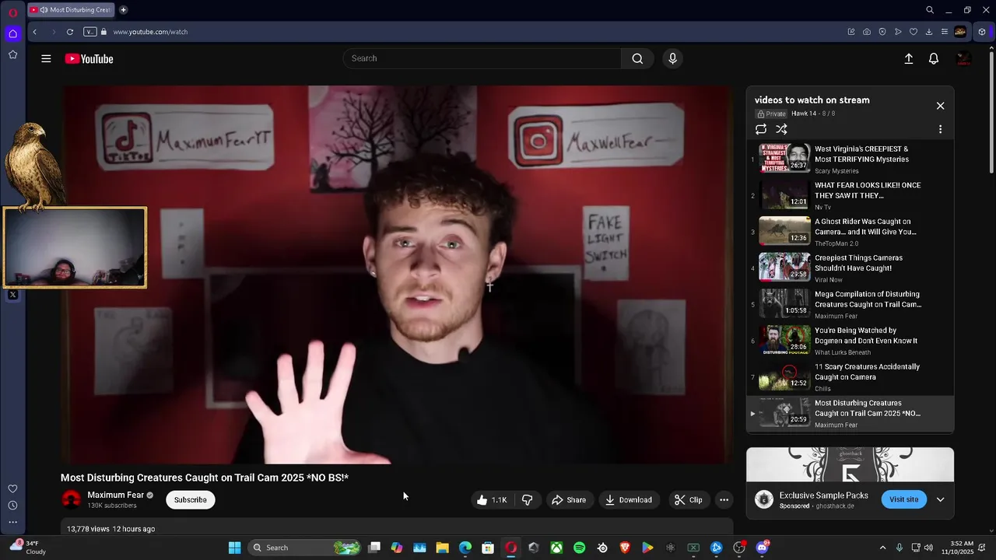Open sidebar heart icon
This screenshot has height=560, width=996.
(12, 488)
